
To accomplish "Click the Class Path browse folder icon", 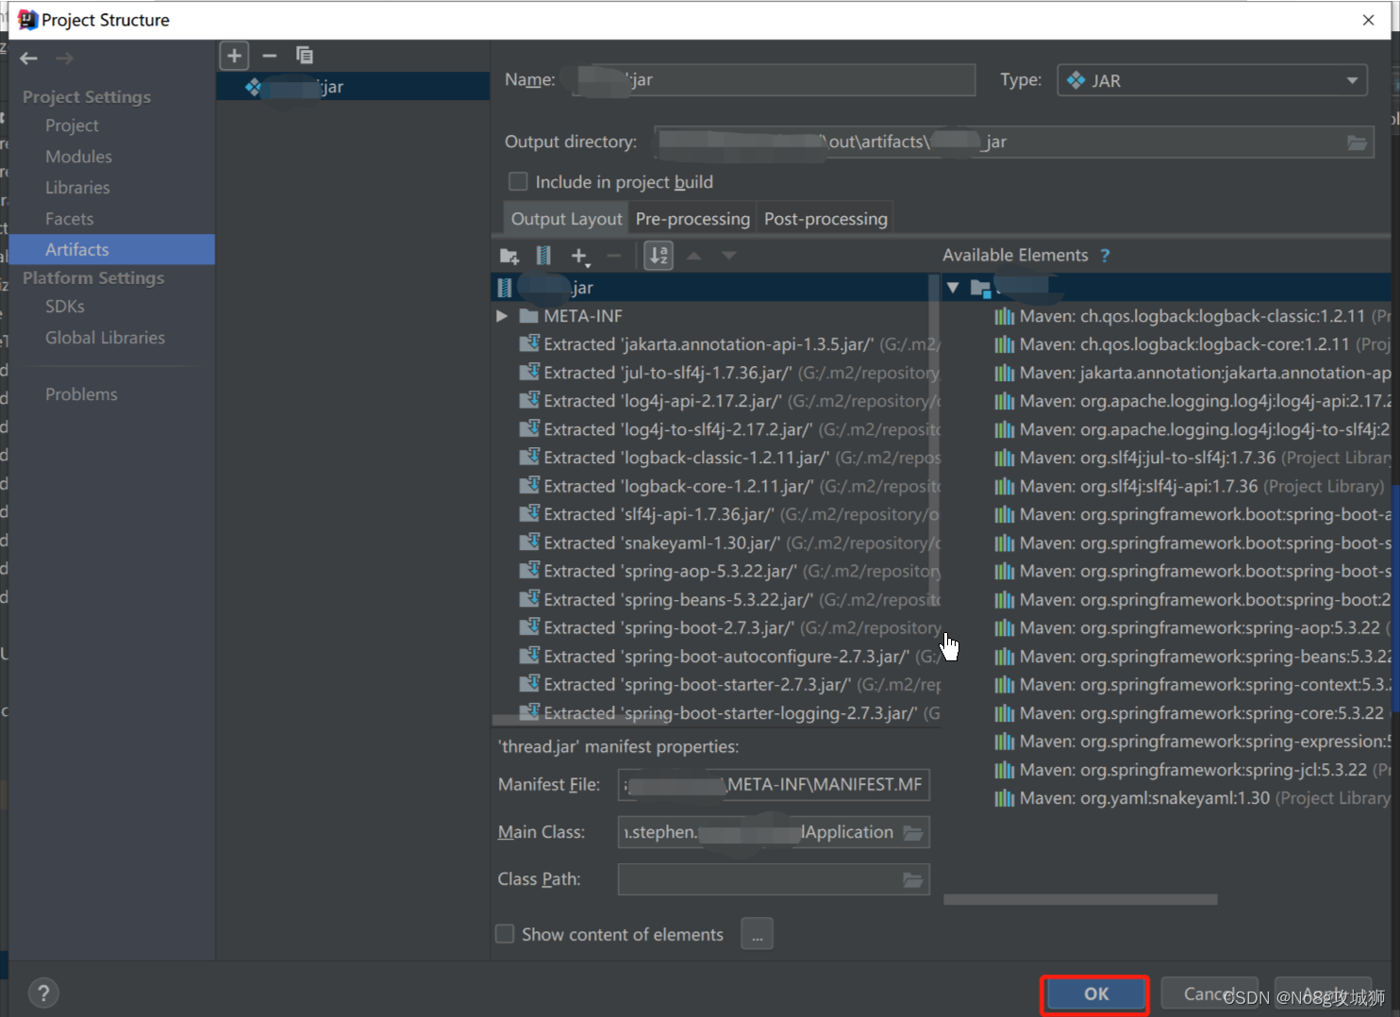I will (x=912, y=879).
